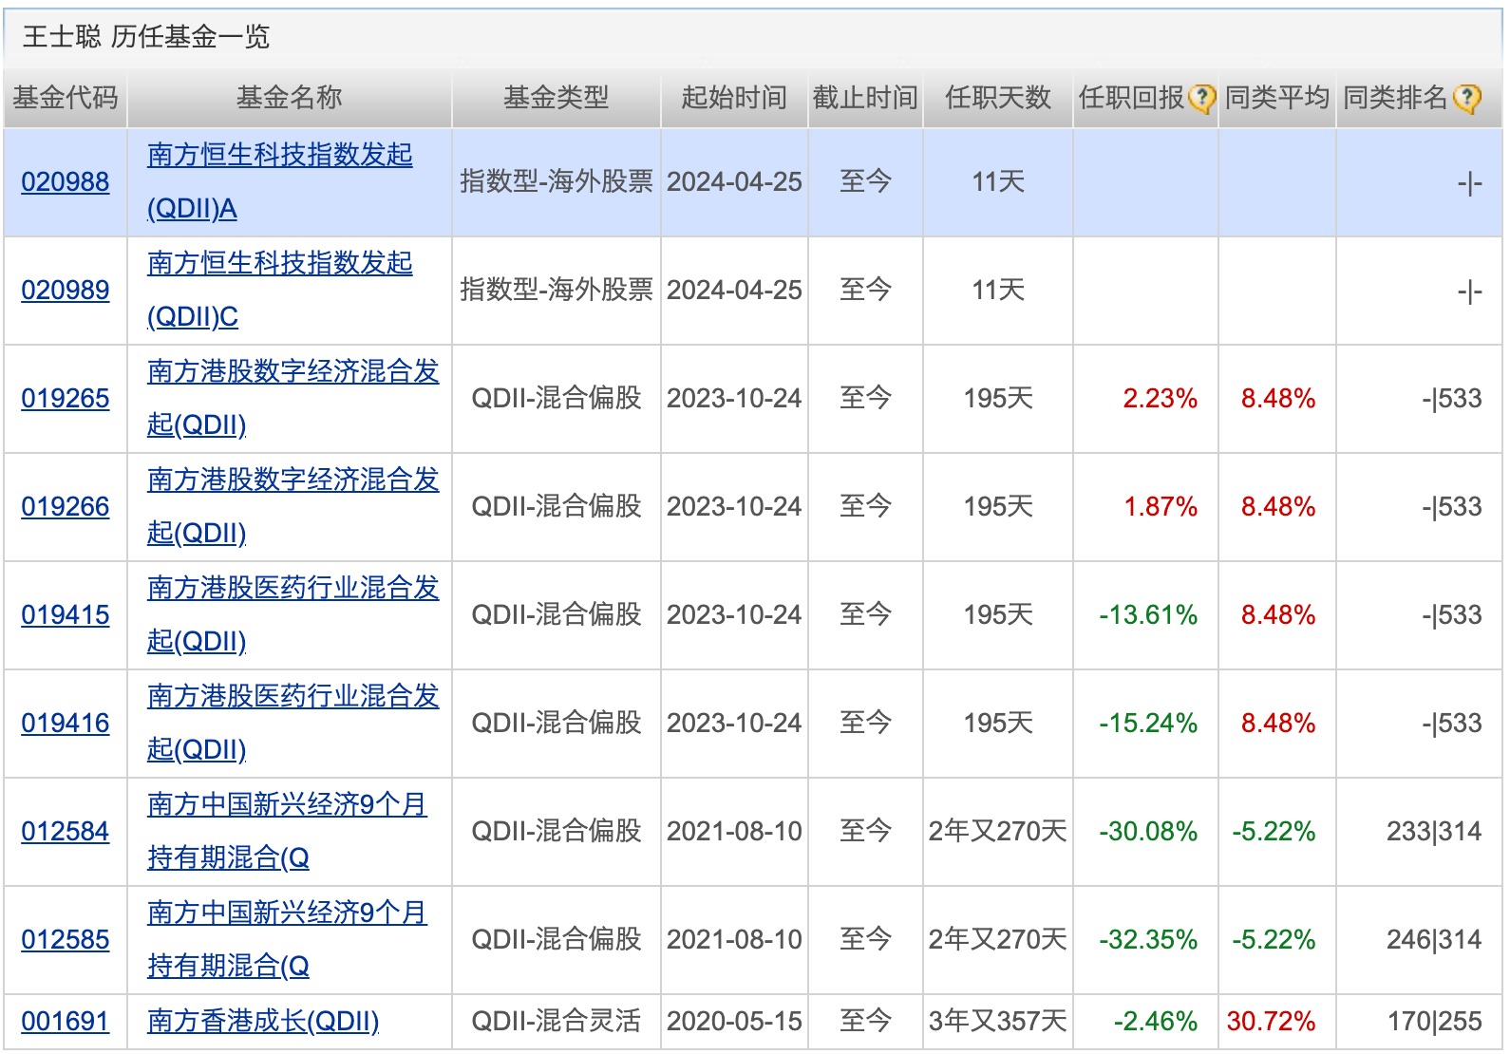Image resolution: width=1510 pixels, height=1054 pixels.
Task: Click help icon next to 同类排名 header
Action: coord(1467,98)
